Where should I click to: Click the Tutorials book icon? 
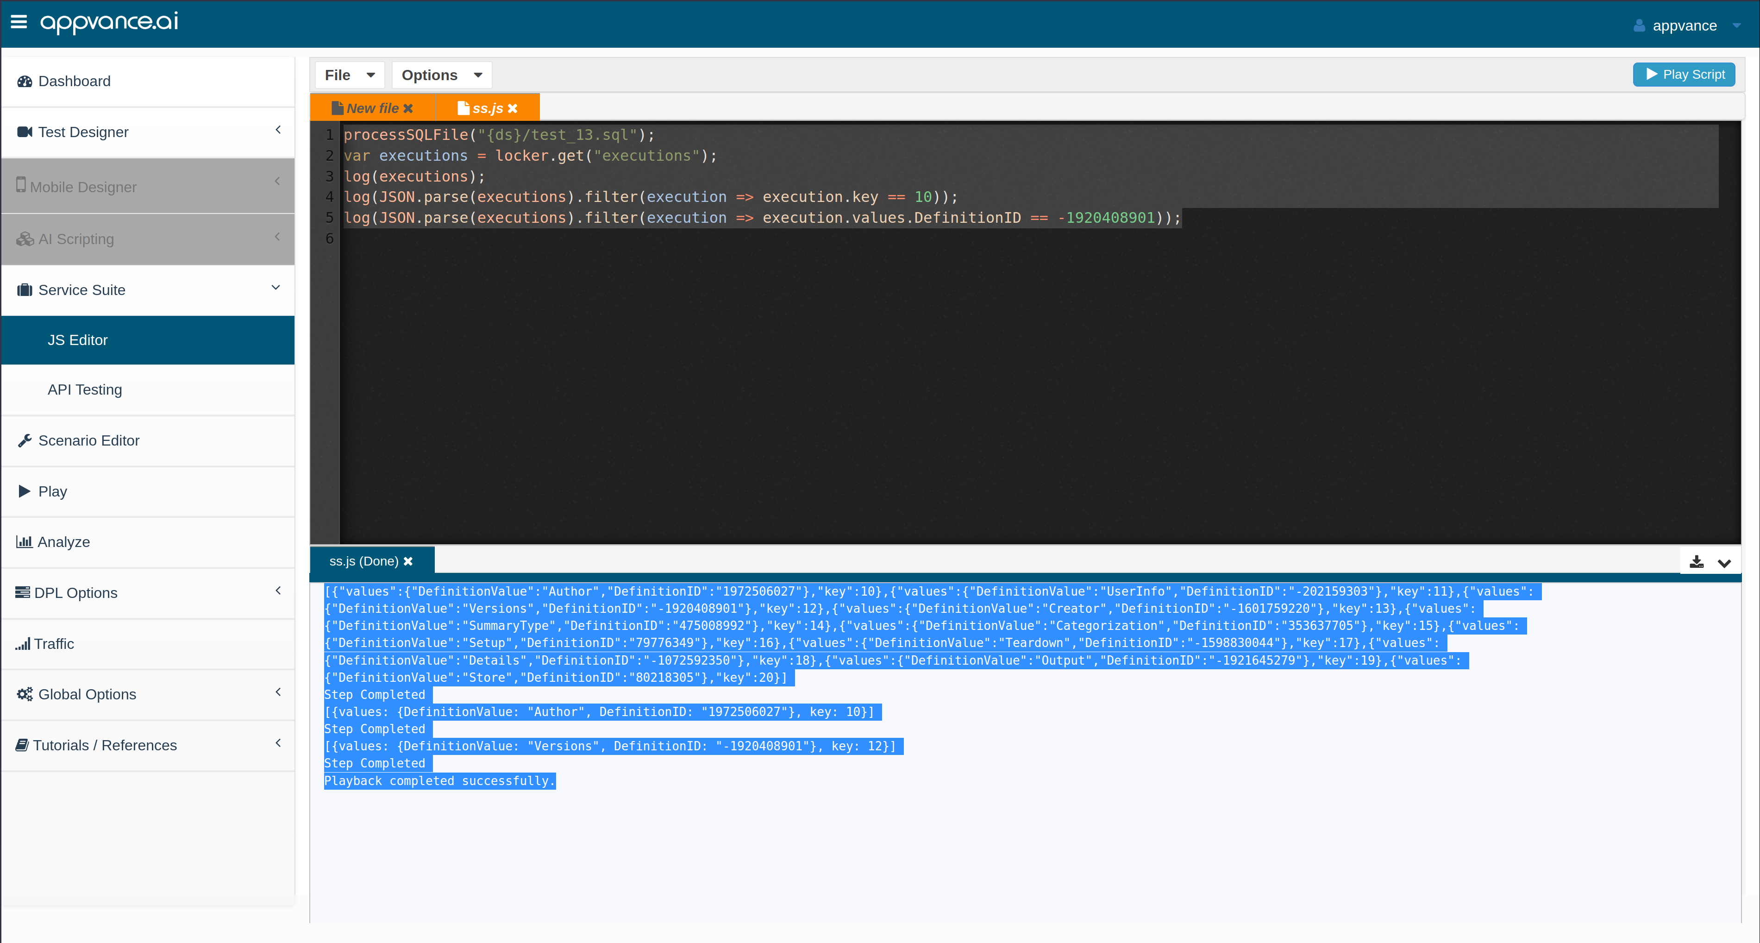point(22,745)
